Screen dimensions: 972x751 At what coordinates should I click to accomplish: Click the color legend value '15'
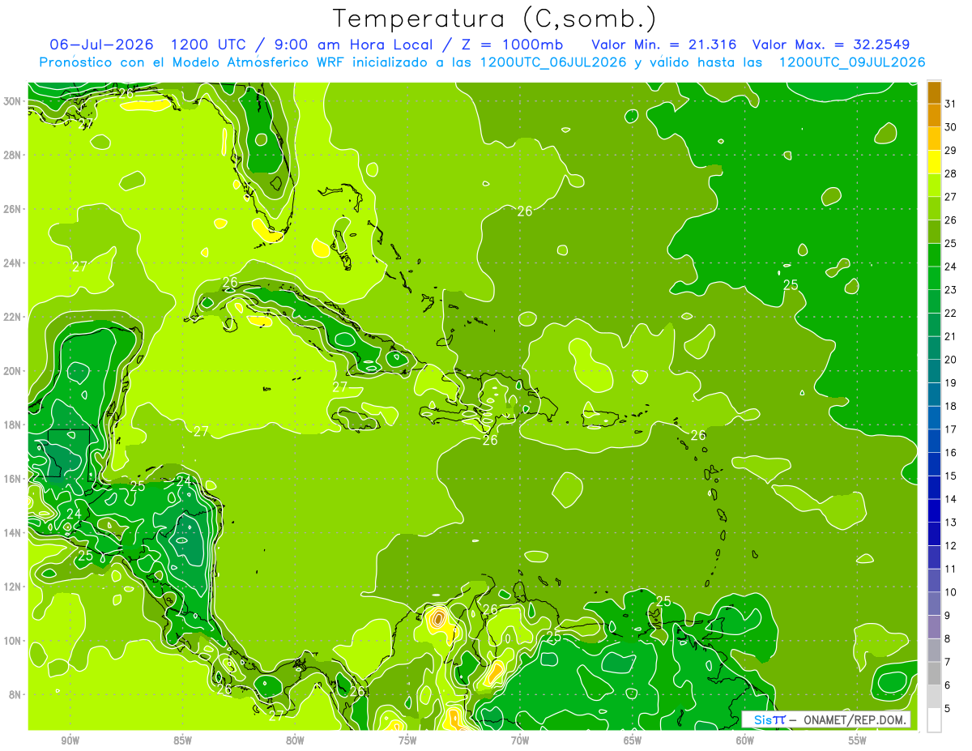[951, 476]
